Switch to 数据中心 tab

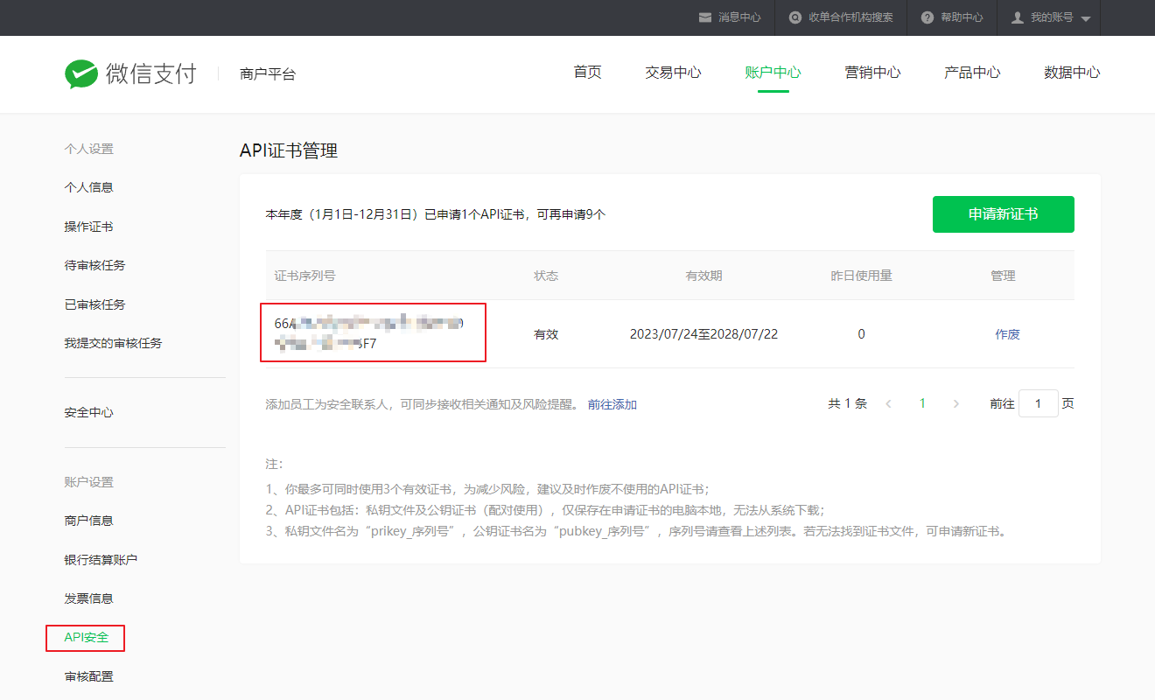pyautogui.click(x=1072, y=73)
